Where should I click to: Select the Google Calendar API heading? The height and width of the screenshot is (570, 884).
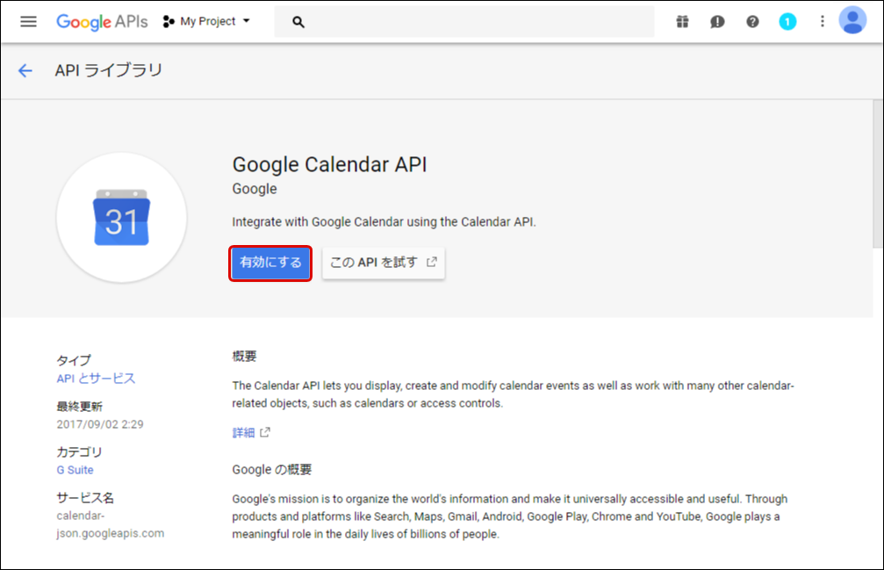[330, 164]
